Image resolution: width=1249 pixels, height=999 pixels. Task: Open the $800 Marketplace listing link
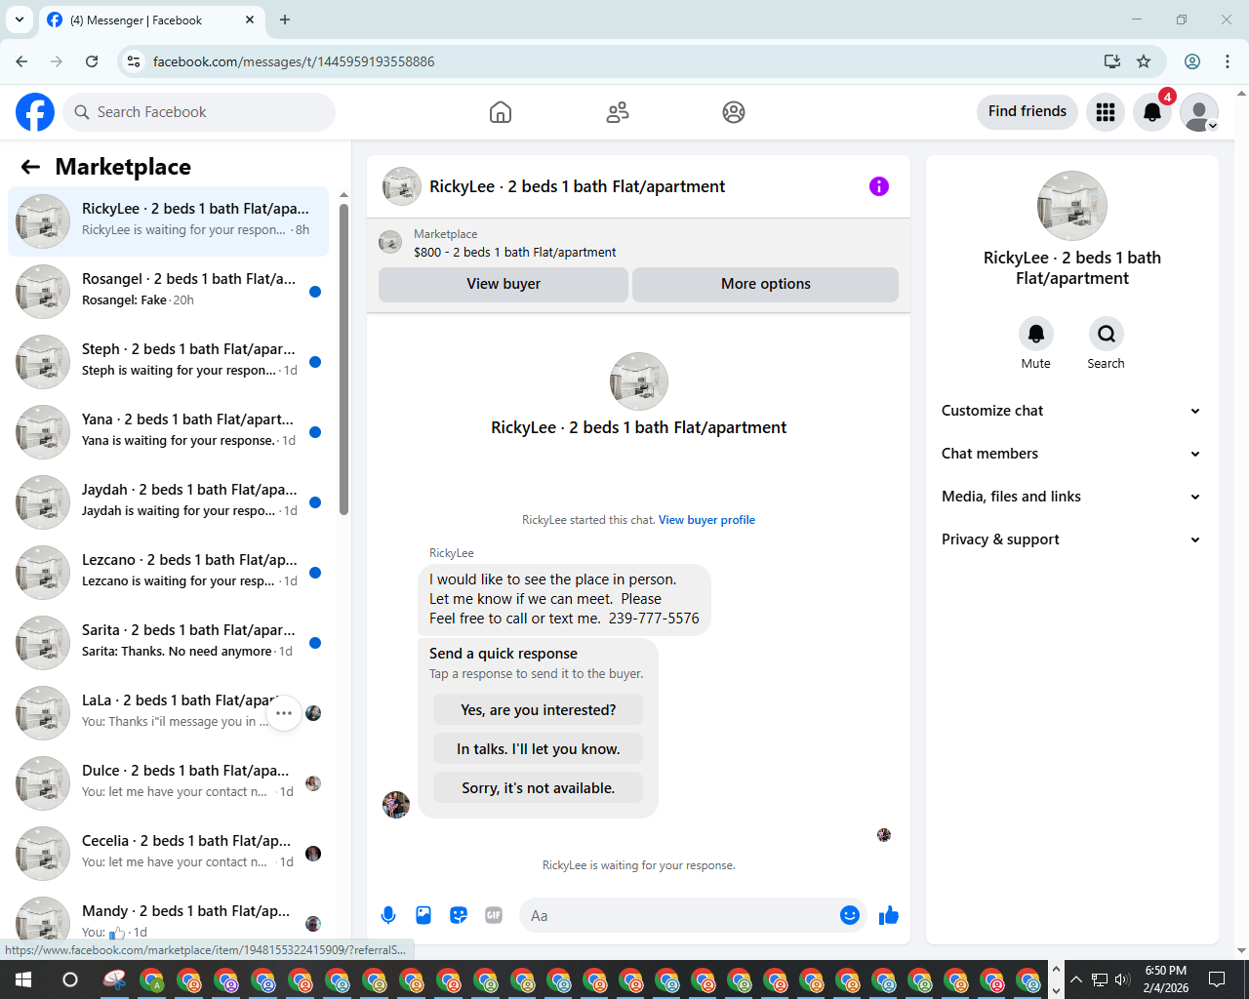click(x=514, y=252)
